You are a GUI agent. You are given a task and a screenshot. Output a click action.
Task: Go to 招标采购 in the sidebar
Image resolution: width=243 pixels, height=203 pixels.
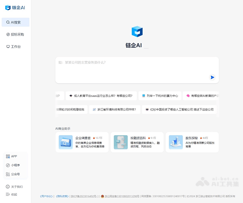15,35
